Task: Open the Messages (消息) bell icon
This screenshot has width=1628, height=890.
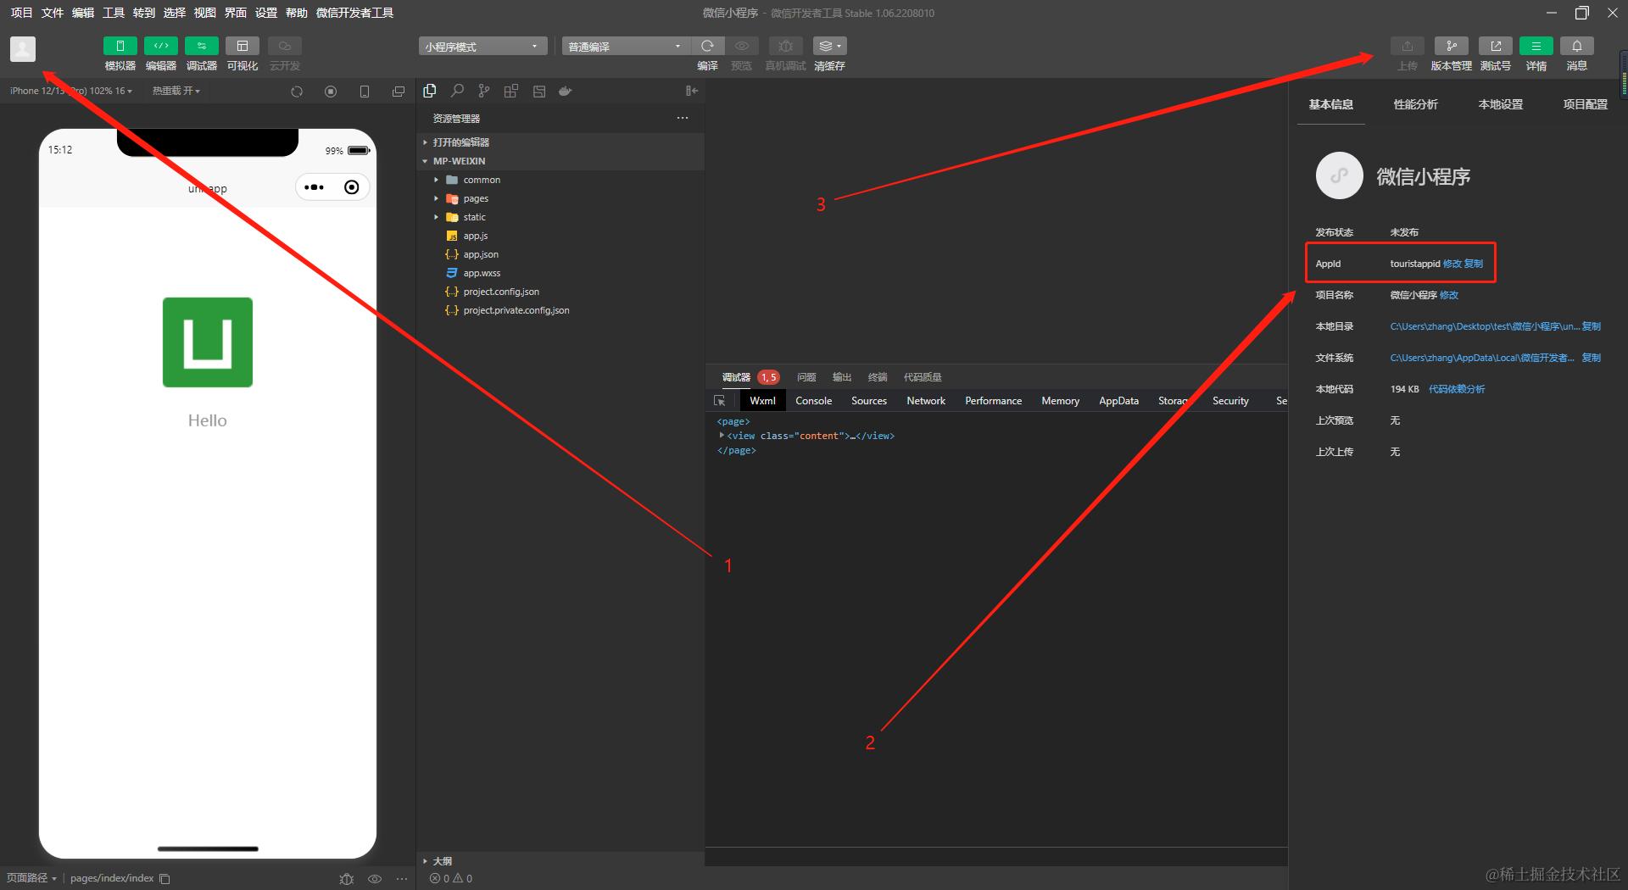Action: point(1577,46)
